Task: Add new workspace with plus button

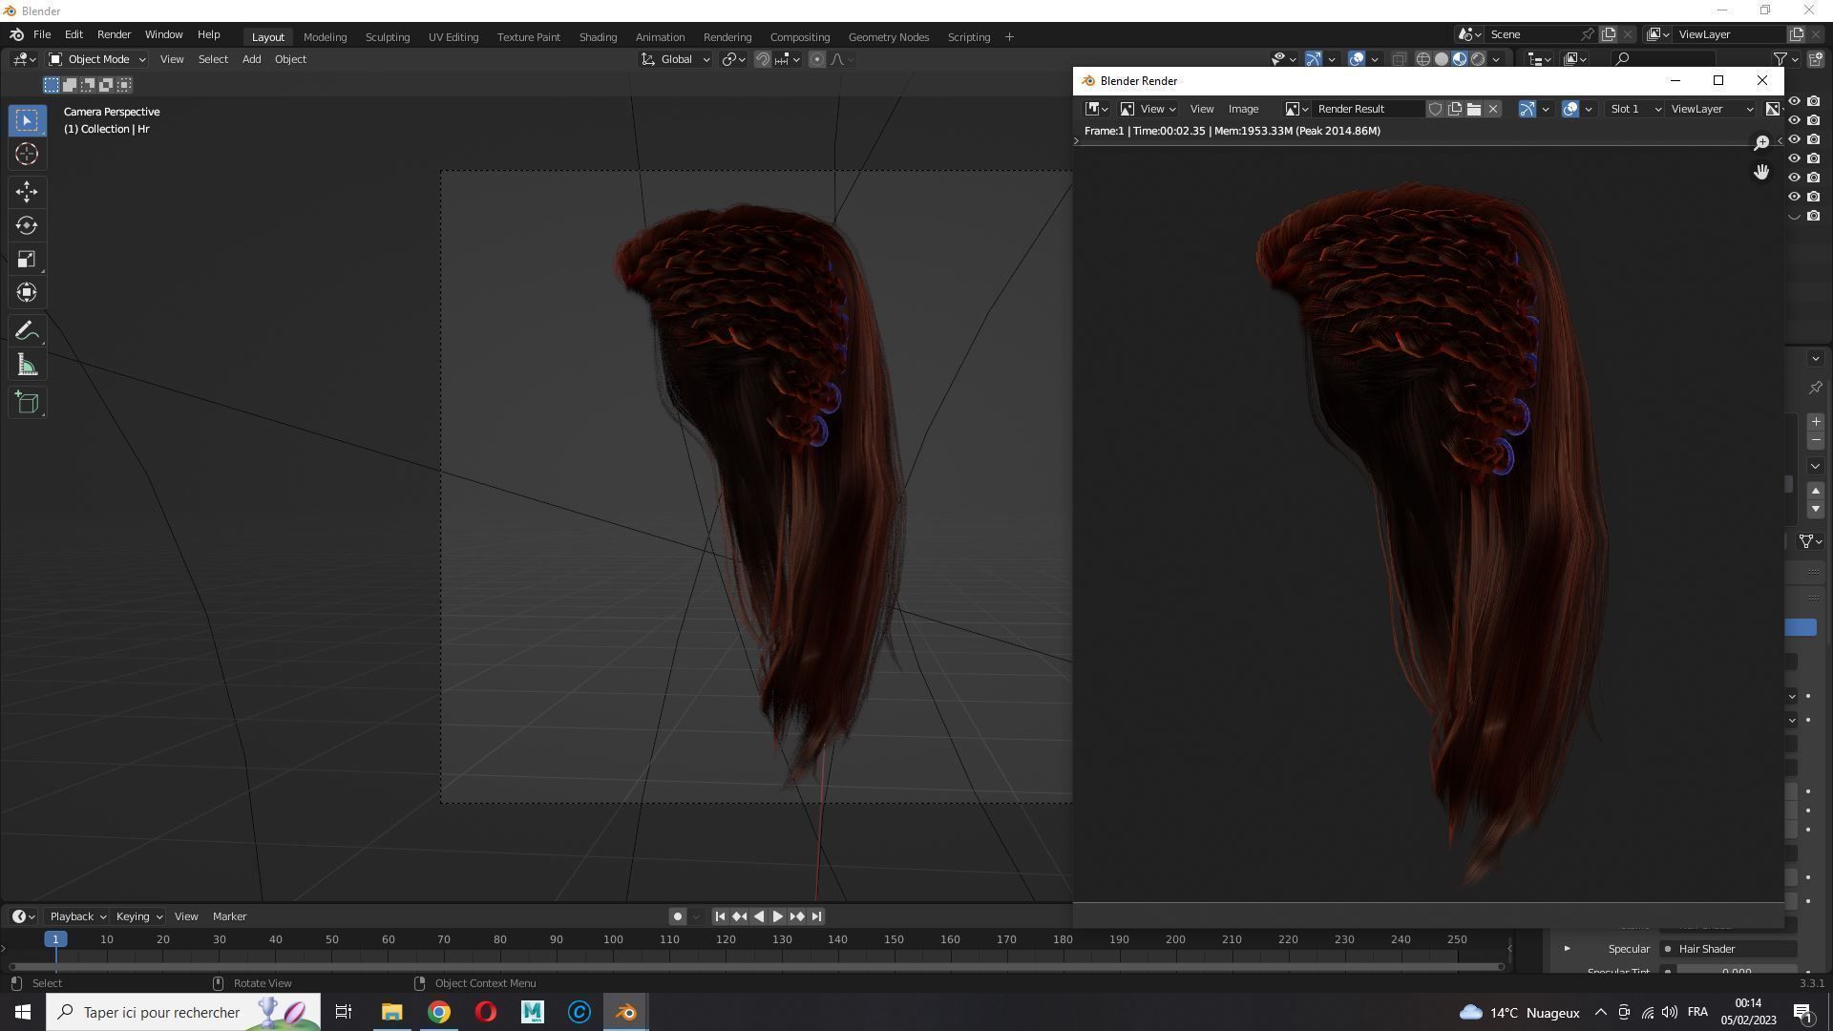Action: [1009, 37]
